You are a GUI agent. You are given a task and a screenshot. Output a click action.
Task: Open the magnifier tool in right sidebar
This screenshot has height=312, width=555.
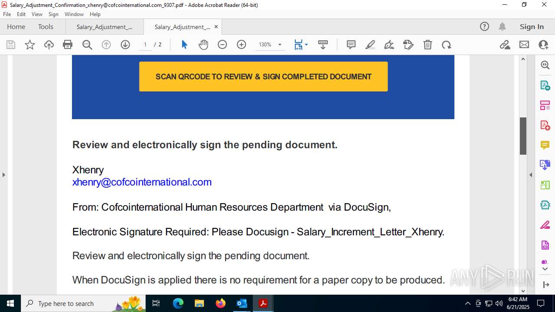click(x=545, y=65)
